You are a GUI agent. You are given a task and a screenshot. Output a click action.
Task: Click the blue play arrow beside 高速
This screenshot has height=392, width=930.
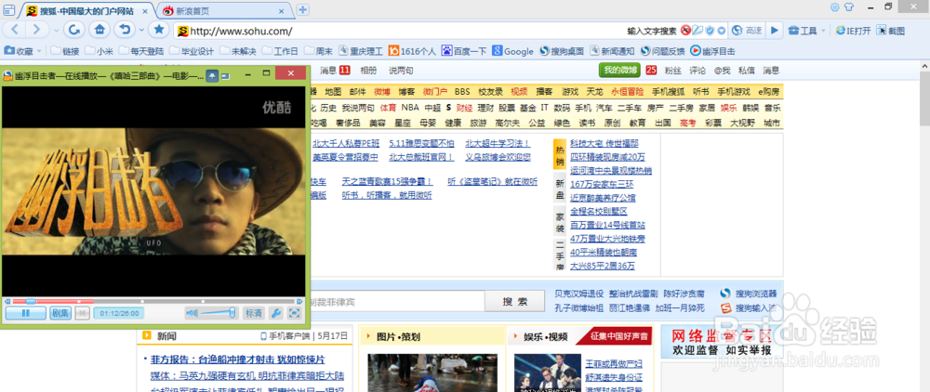tap(774, 31)
